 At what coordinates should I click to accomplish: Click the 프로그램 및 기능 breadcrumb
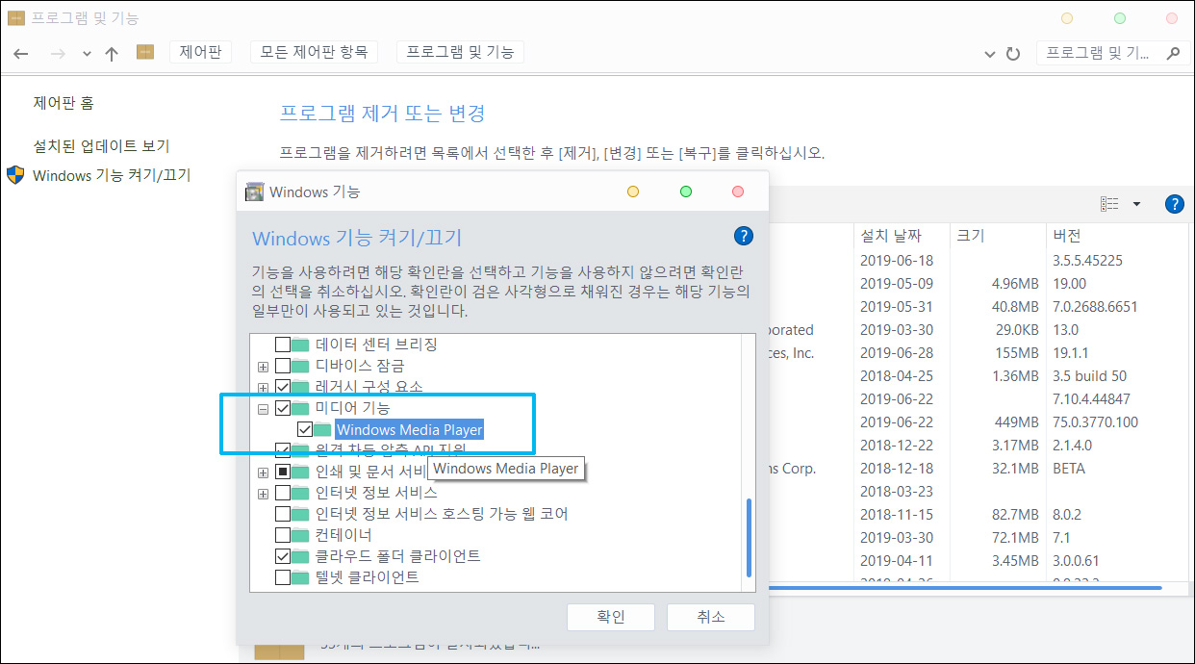point(460,52)
